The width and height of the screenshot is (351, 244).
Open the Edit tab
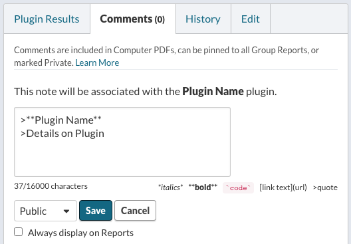250,19
